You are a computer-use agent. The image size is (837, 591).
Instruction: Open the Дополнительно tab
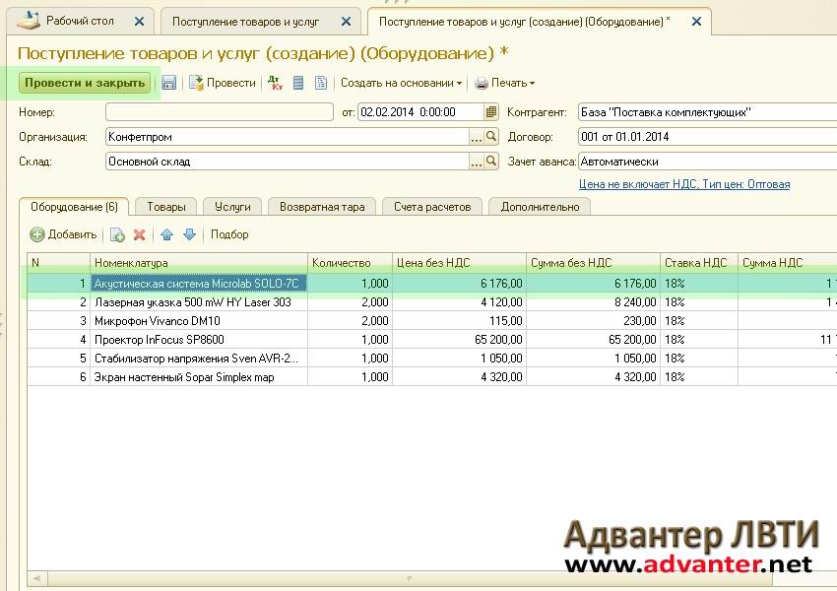pos(540,207)
